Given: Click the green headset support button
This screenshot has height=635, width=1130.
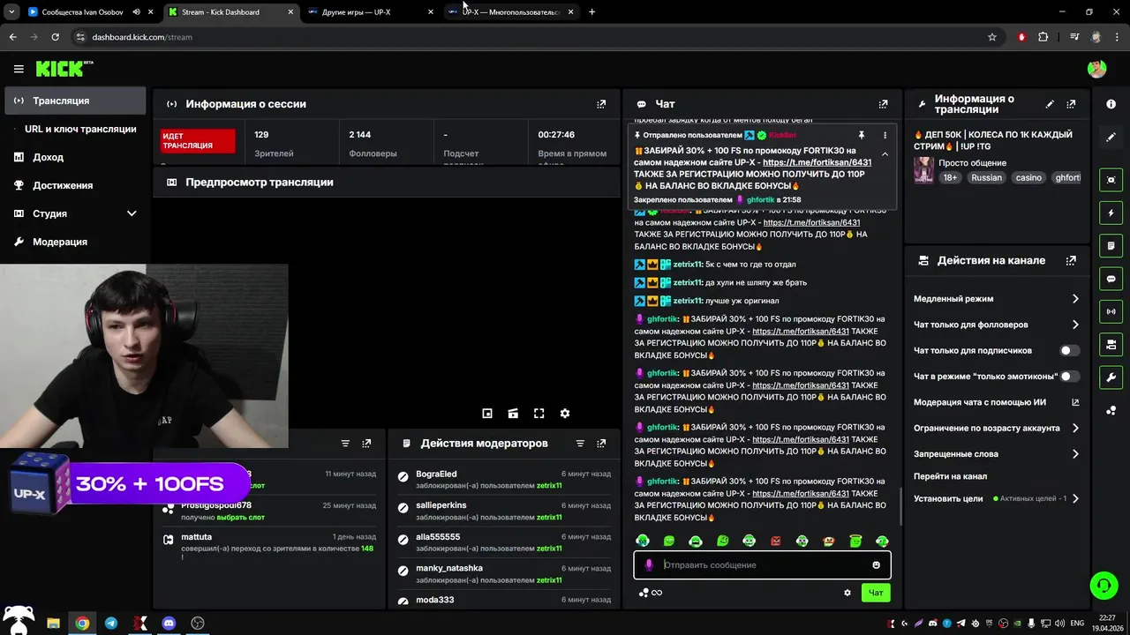Looking at the screenshot, I should (1103, 585).
